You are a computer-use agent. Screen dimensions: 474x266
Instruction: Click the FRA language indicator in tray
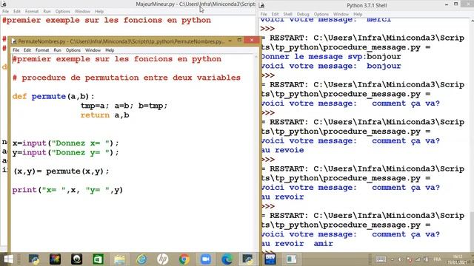click(437, 259)
